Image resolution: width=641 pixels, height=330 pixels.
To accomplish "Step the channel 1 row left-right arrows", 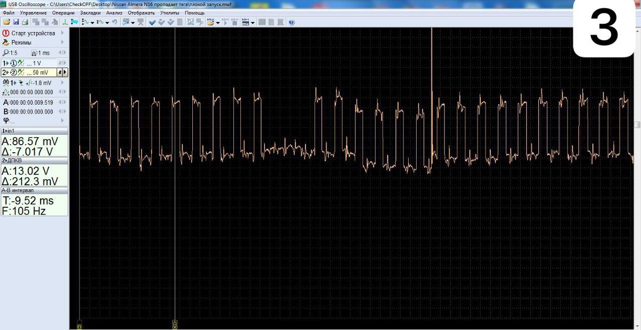I will coord(62,63).
